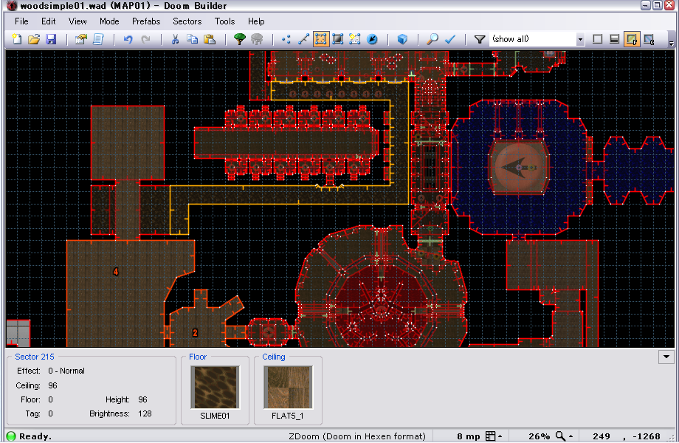Click the 'Sector 215' panel heading
This screenshot has height=443, width=679.
point(35,357)
